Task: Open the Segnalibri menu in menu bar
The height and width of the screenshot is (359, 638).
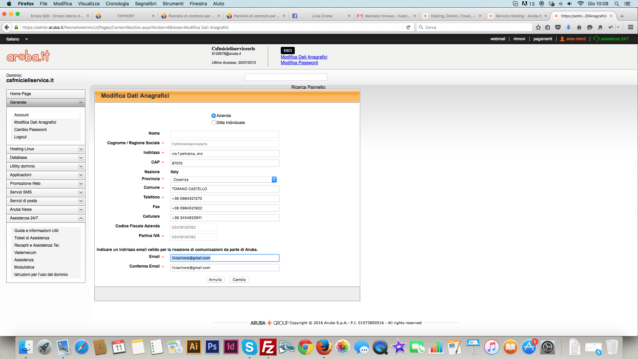Action: [146, 4]
